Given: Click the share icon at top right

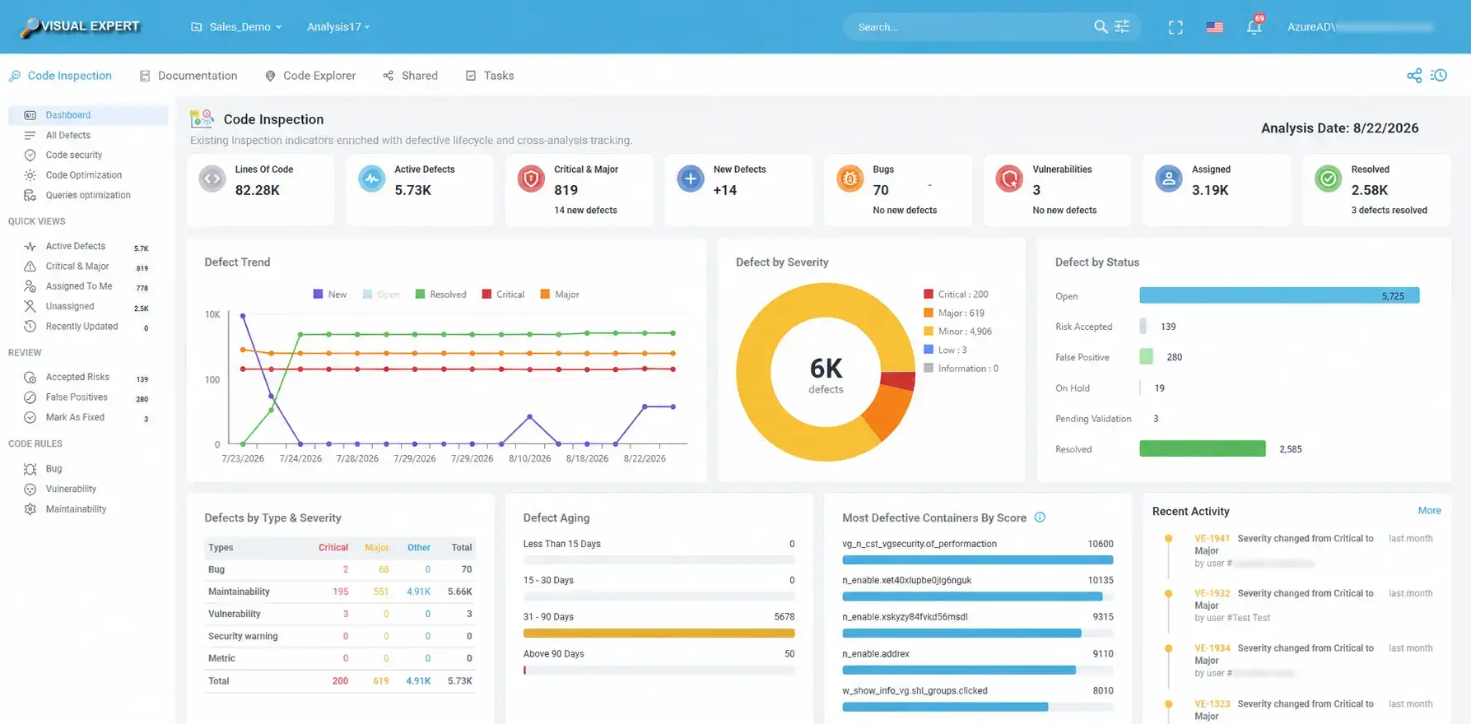Looking at the screenshot, I should [x=1414, y=75].
